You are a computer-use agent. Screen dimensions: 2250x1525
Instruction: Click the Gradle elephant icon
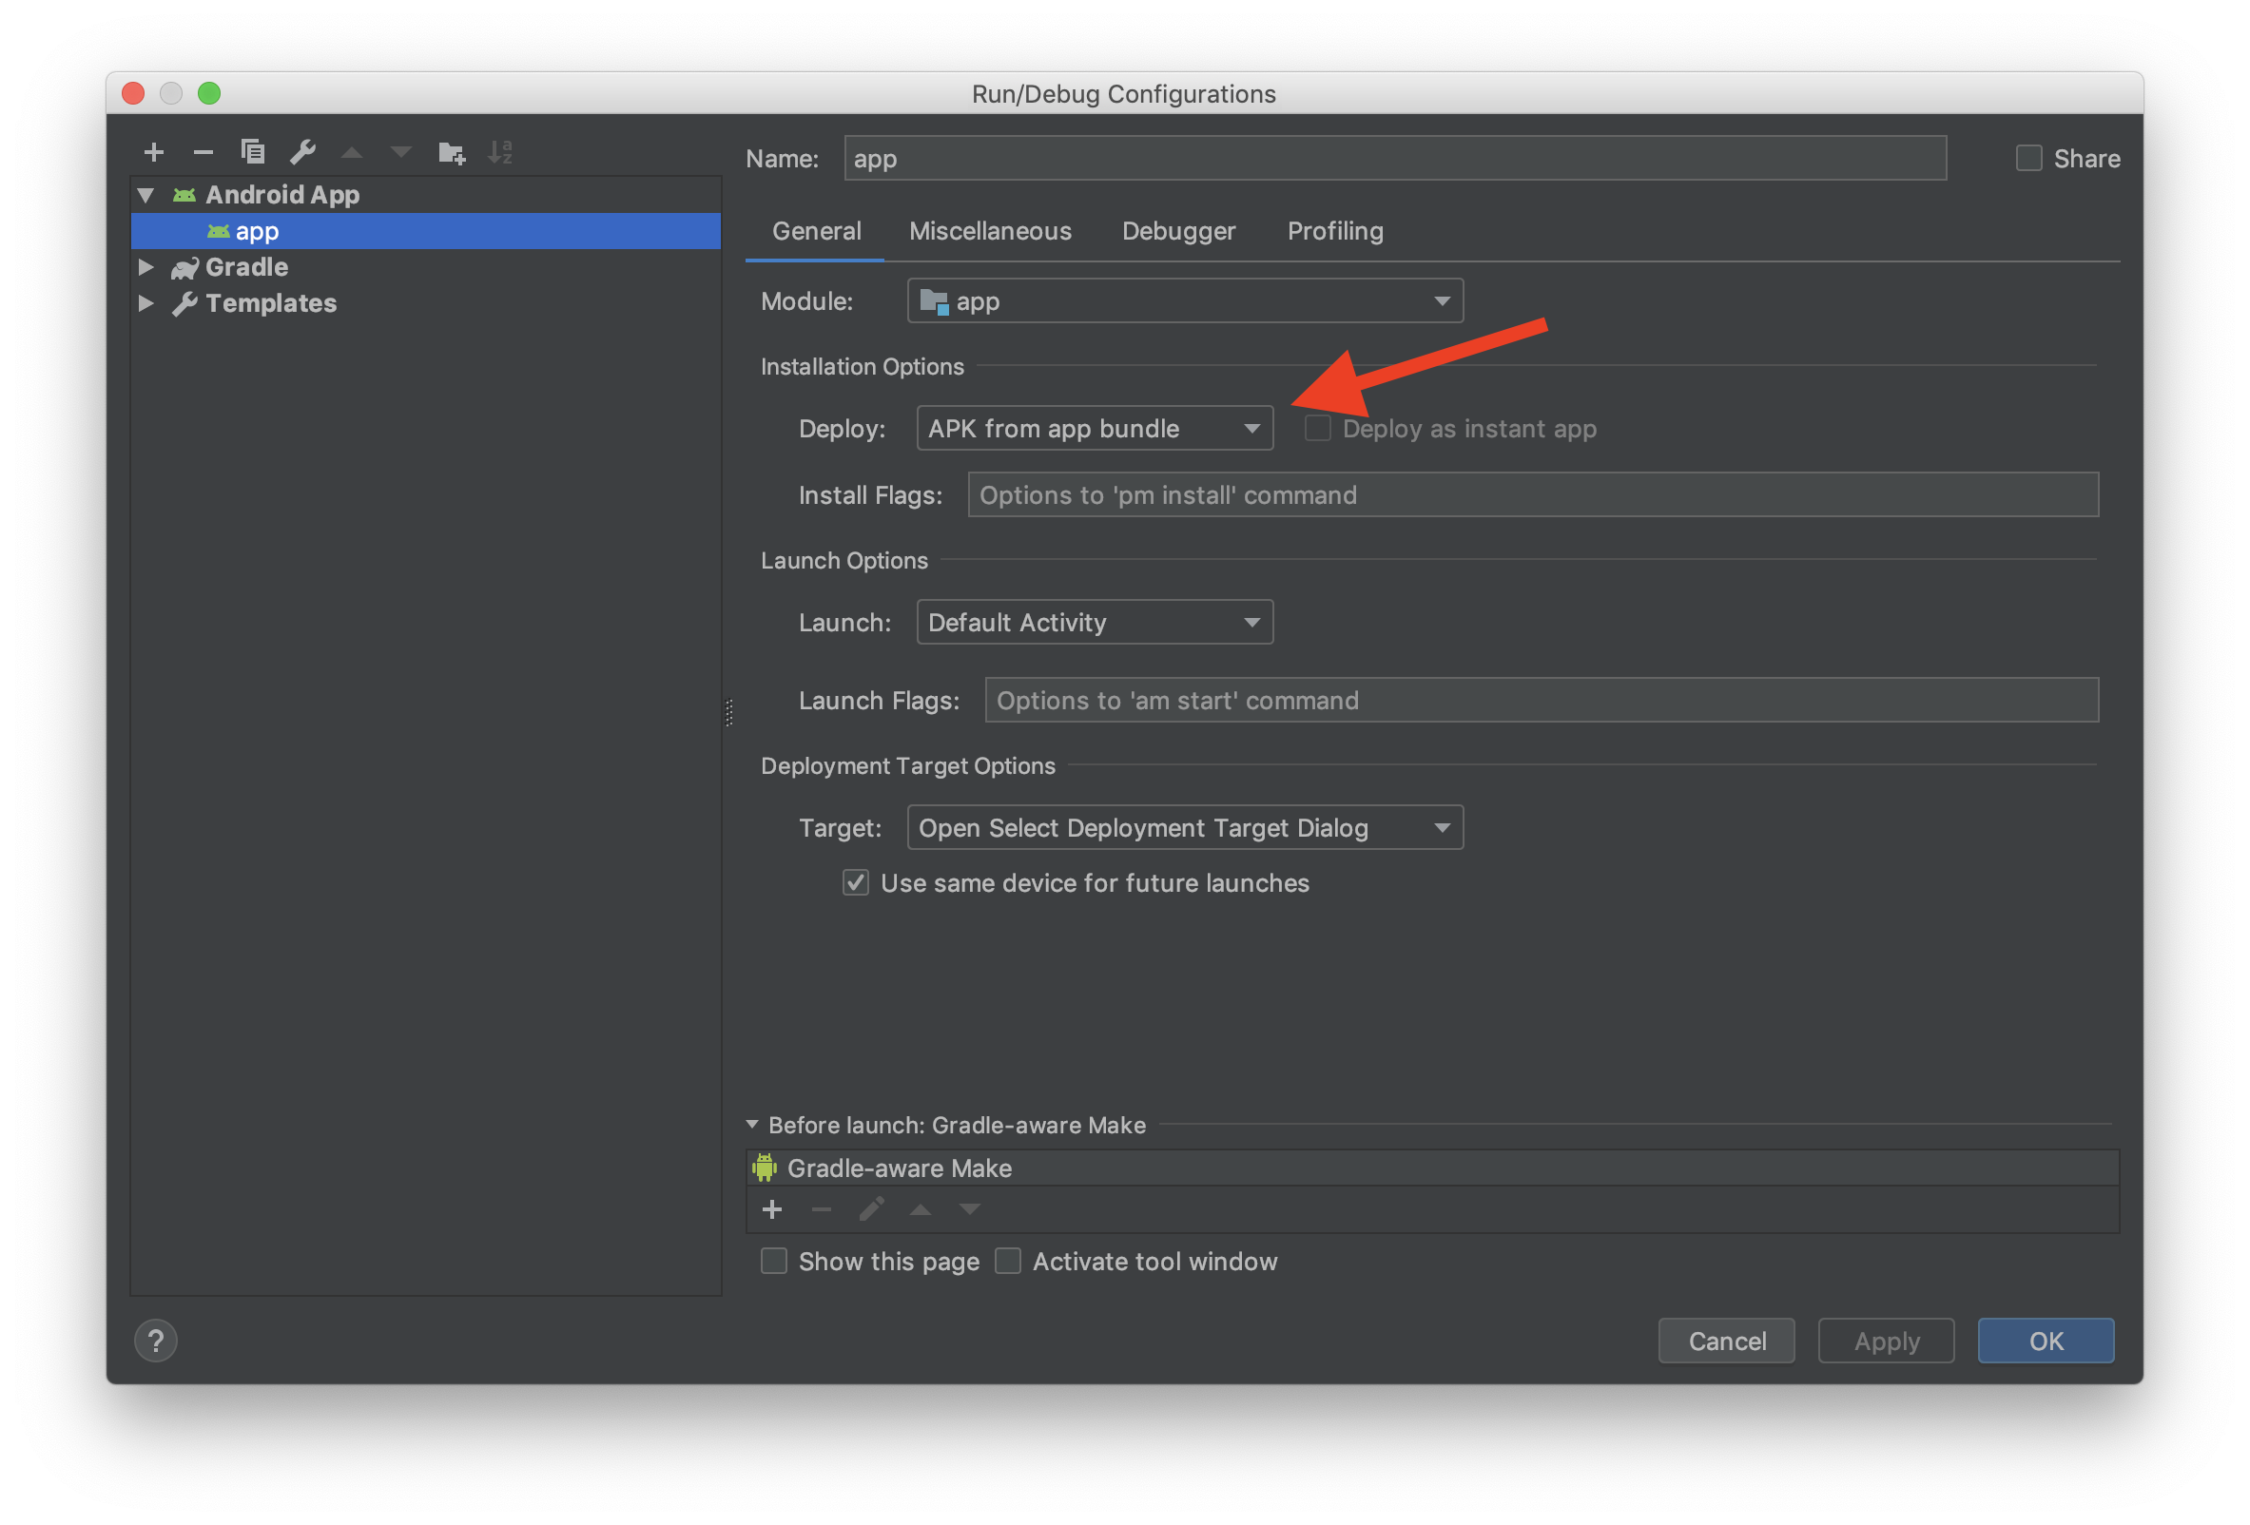tap(184, 268)
